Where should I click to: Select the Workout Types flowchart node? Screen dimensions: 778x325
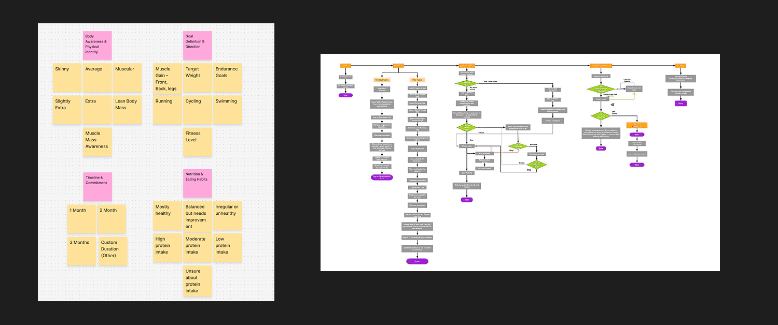[381, 80]
